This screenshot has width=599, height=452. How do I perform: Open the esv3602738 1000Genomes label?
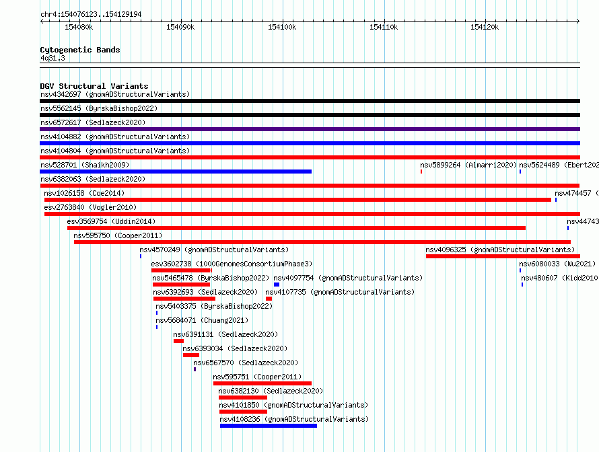232,264
